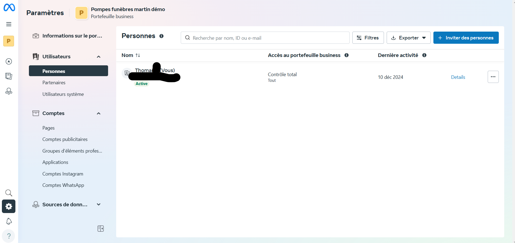
Task: Expand the Sources de données section
Action: 99,204
